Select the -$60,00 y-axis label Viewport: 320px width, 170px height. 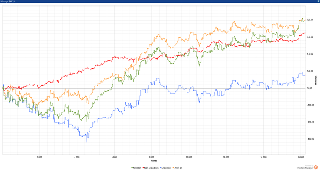[x=310, y=139]
